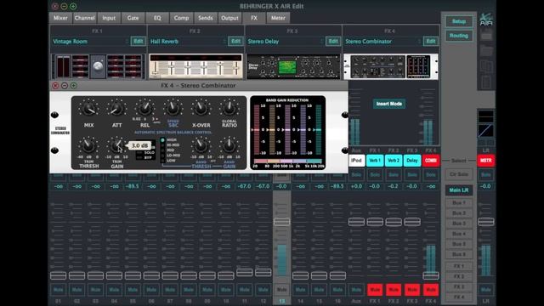The height and width of the screenshot is (306, 544).
Task: Select the MID band radio button
Action: [162, 150]
